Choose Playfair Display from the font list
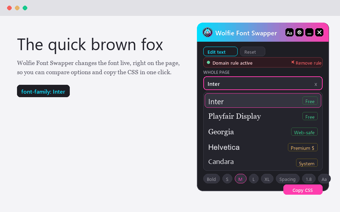The width and height of the screenshot is (340, 212). click(263, 116)
